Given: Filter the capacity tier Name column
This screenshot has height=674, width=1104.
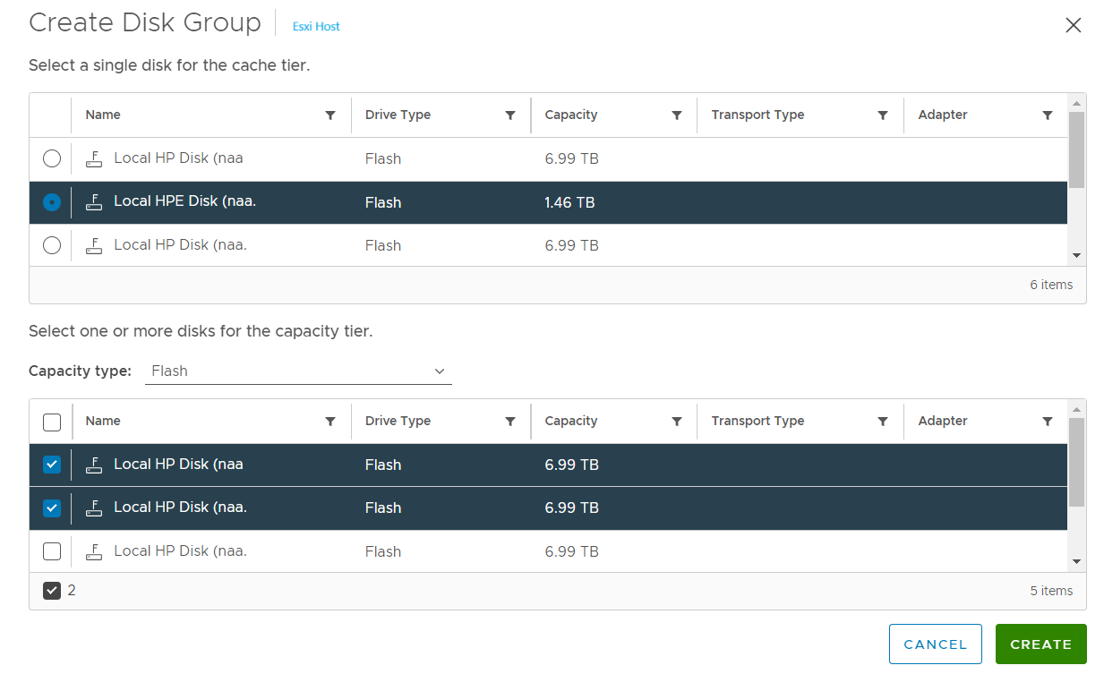Looking at the screenshot, I should point(330,422).
